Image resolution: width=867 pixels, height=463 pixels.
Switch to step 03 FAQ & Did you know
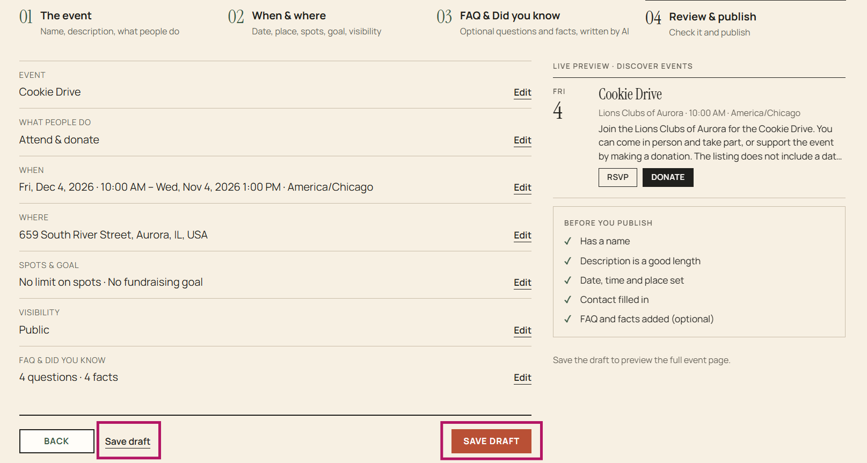tap(533, 23)
